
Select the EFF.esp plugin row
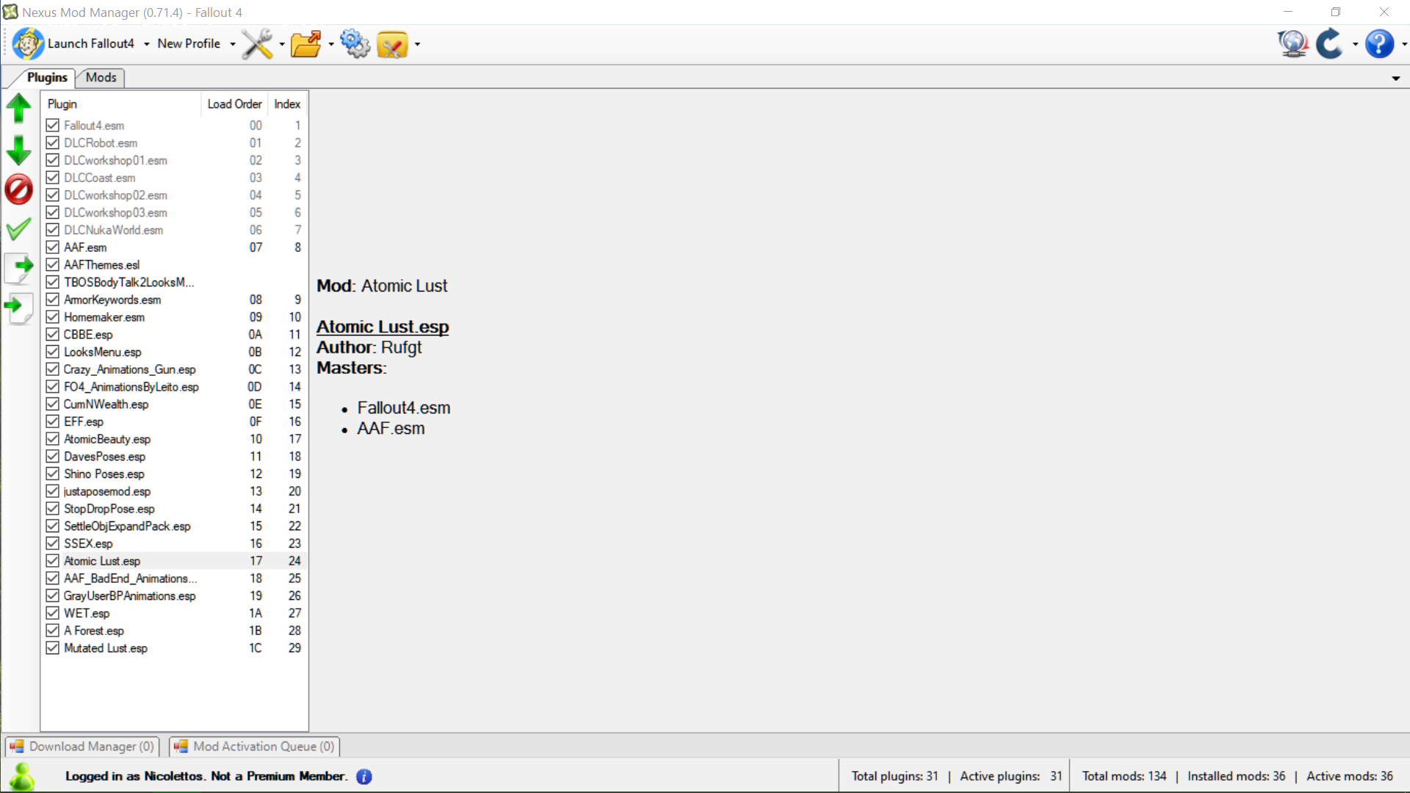(x=175, y=422)
